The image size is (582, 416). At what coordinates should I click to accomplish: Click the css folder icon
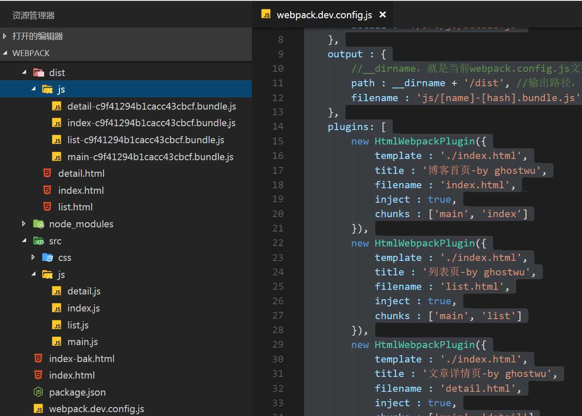coord(48,258)
